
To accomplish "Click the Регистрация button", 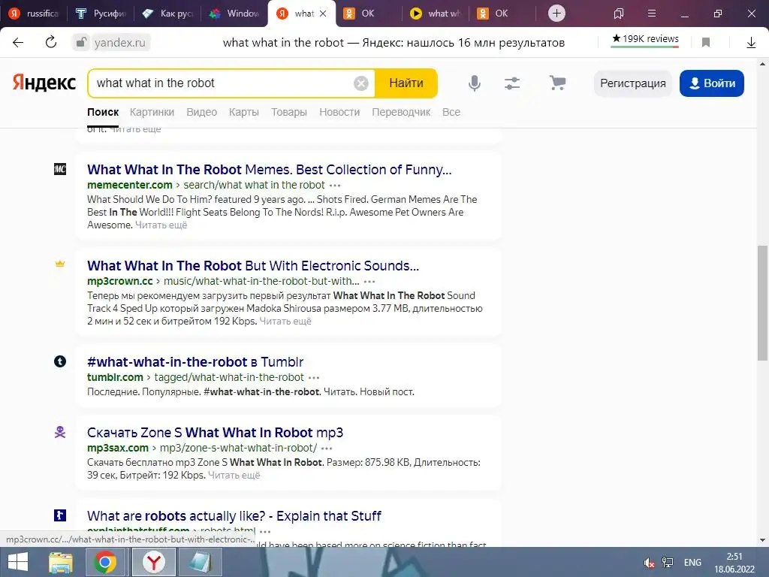I will point(632,83).
